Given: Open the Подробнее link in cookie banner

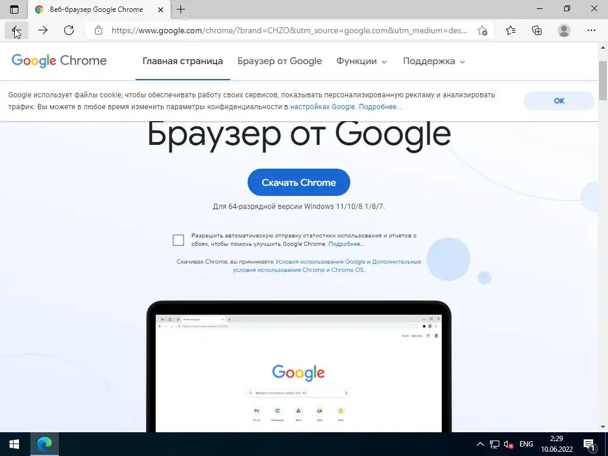Looking at the screenshot, I should [x=379, y=107].
